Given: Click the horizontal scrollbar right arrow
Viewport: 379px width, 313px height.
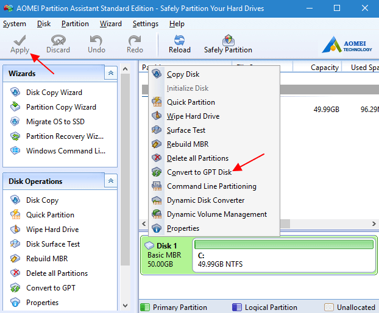Looking at the screenshot, I should (374, 223).
